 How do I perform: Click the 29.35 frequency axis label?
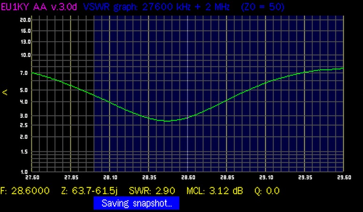(305, 178)
